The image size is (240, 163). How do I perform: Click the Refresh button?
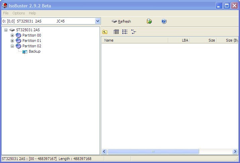pos(121,21)
